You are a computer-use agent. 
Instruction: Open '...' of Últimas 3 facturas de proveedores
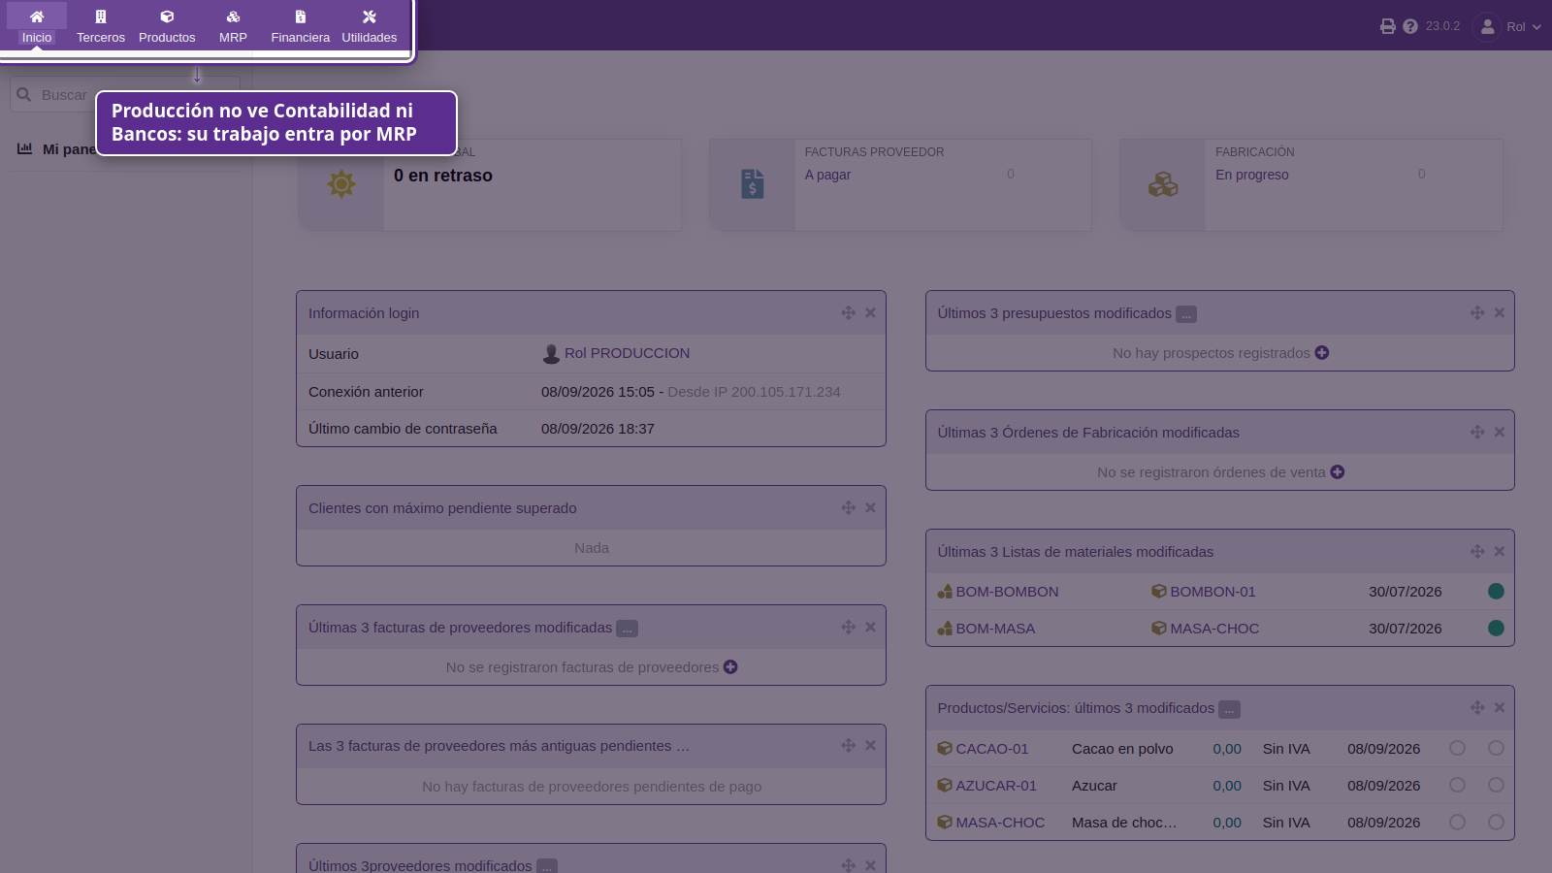pos(628,629)
